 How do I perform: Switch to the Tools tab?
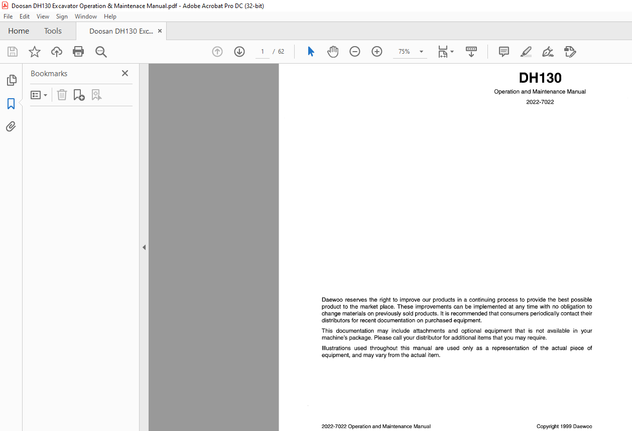(53, 31)
